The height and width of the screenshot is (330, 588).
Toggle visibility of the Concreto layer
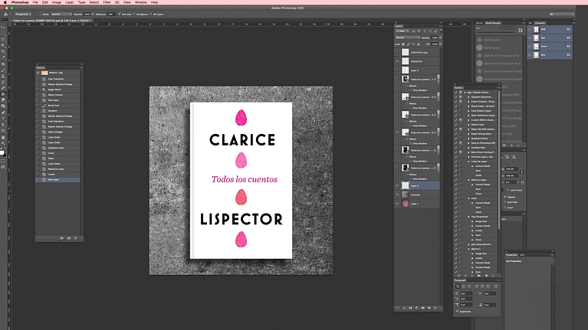pos(399,195)
